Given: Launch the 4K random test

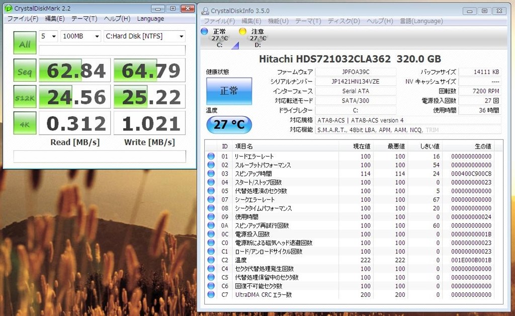Looking at the screenshot, I should click(x=24, y=123).
